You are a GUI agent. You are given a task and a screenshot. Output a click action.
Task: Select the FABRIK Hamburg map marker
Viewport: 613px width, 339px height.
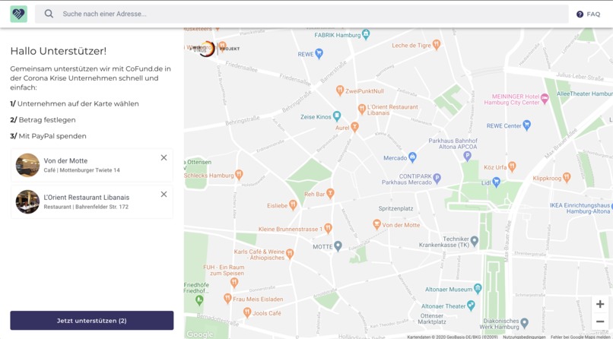tap(366, 35)
